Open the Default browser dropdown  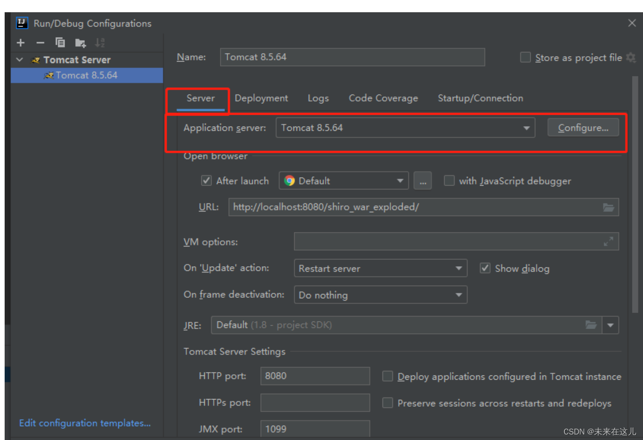344,181
